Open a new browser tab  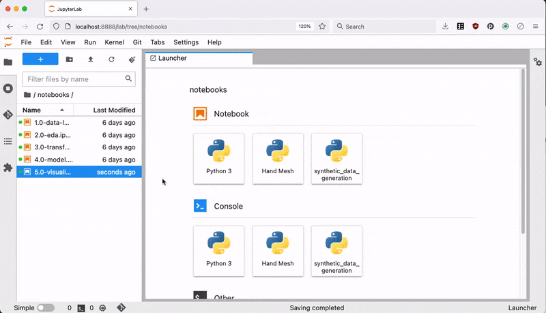(146, 9)
